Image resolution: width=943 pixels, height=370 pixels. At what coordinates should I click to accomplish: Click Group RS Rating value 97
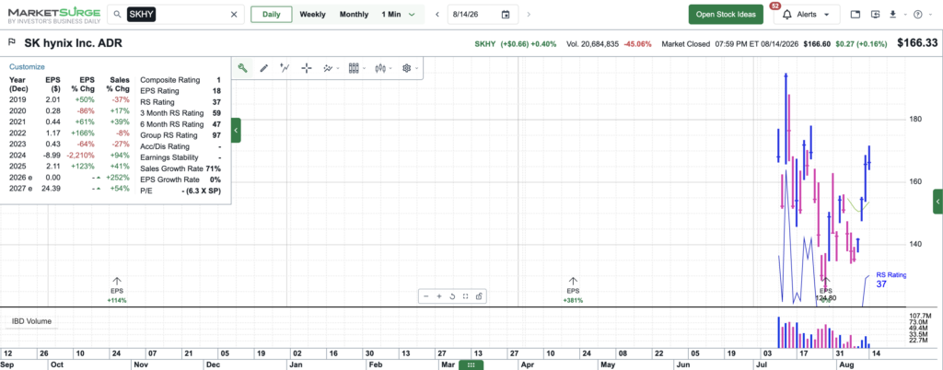click(216, 135)
